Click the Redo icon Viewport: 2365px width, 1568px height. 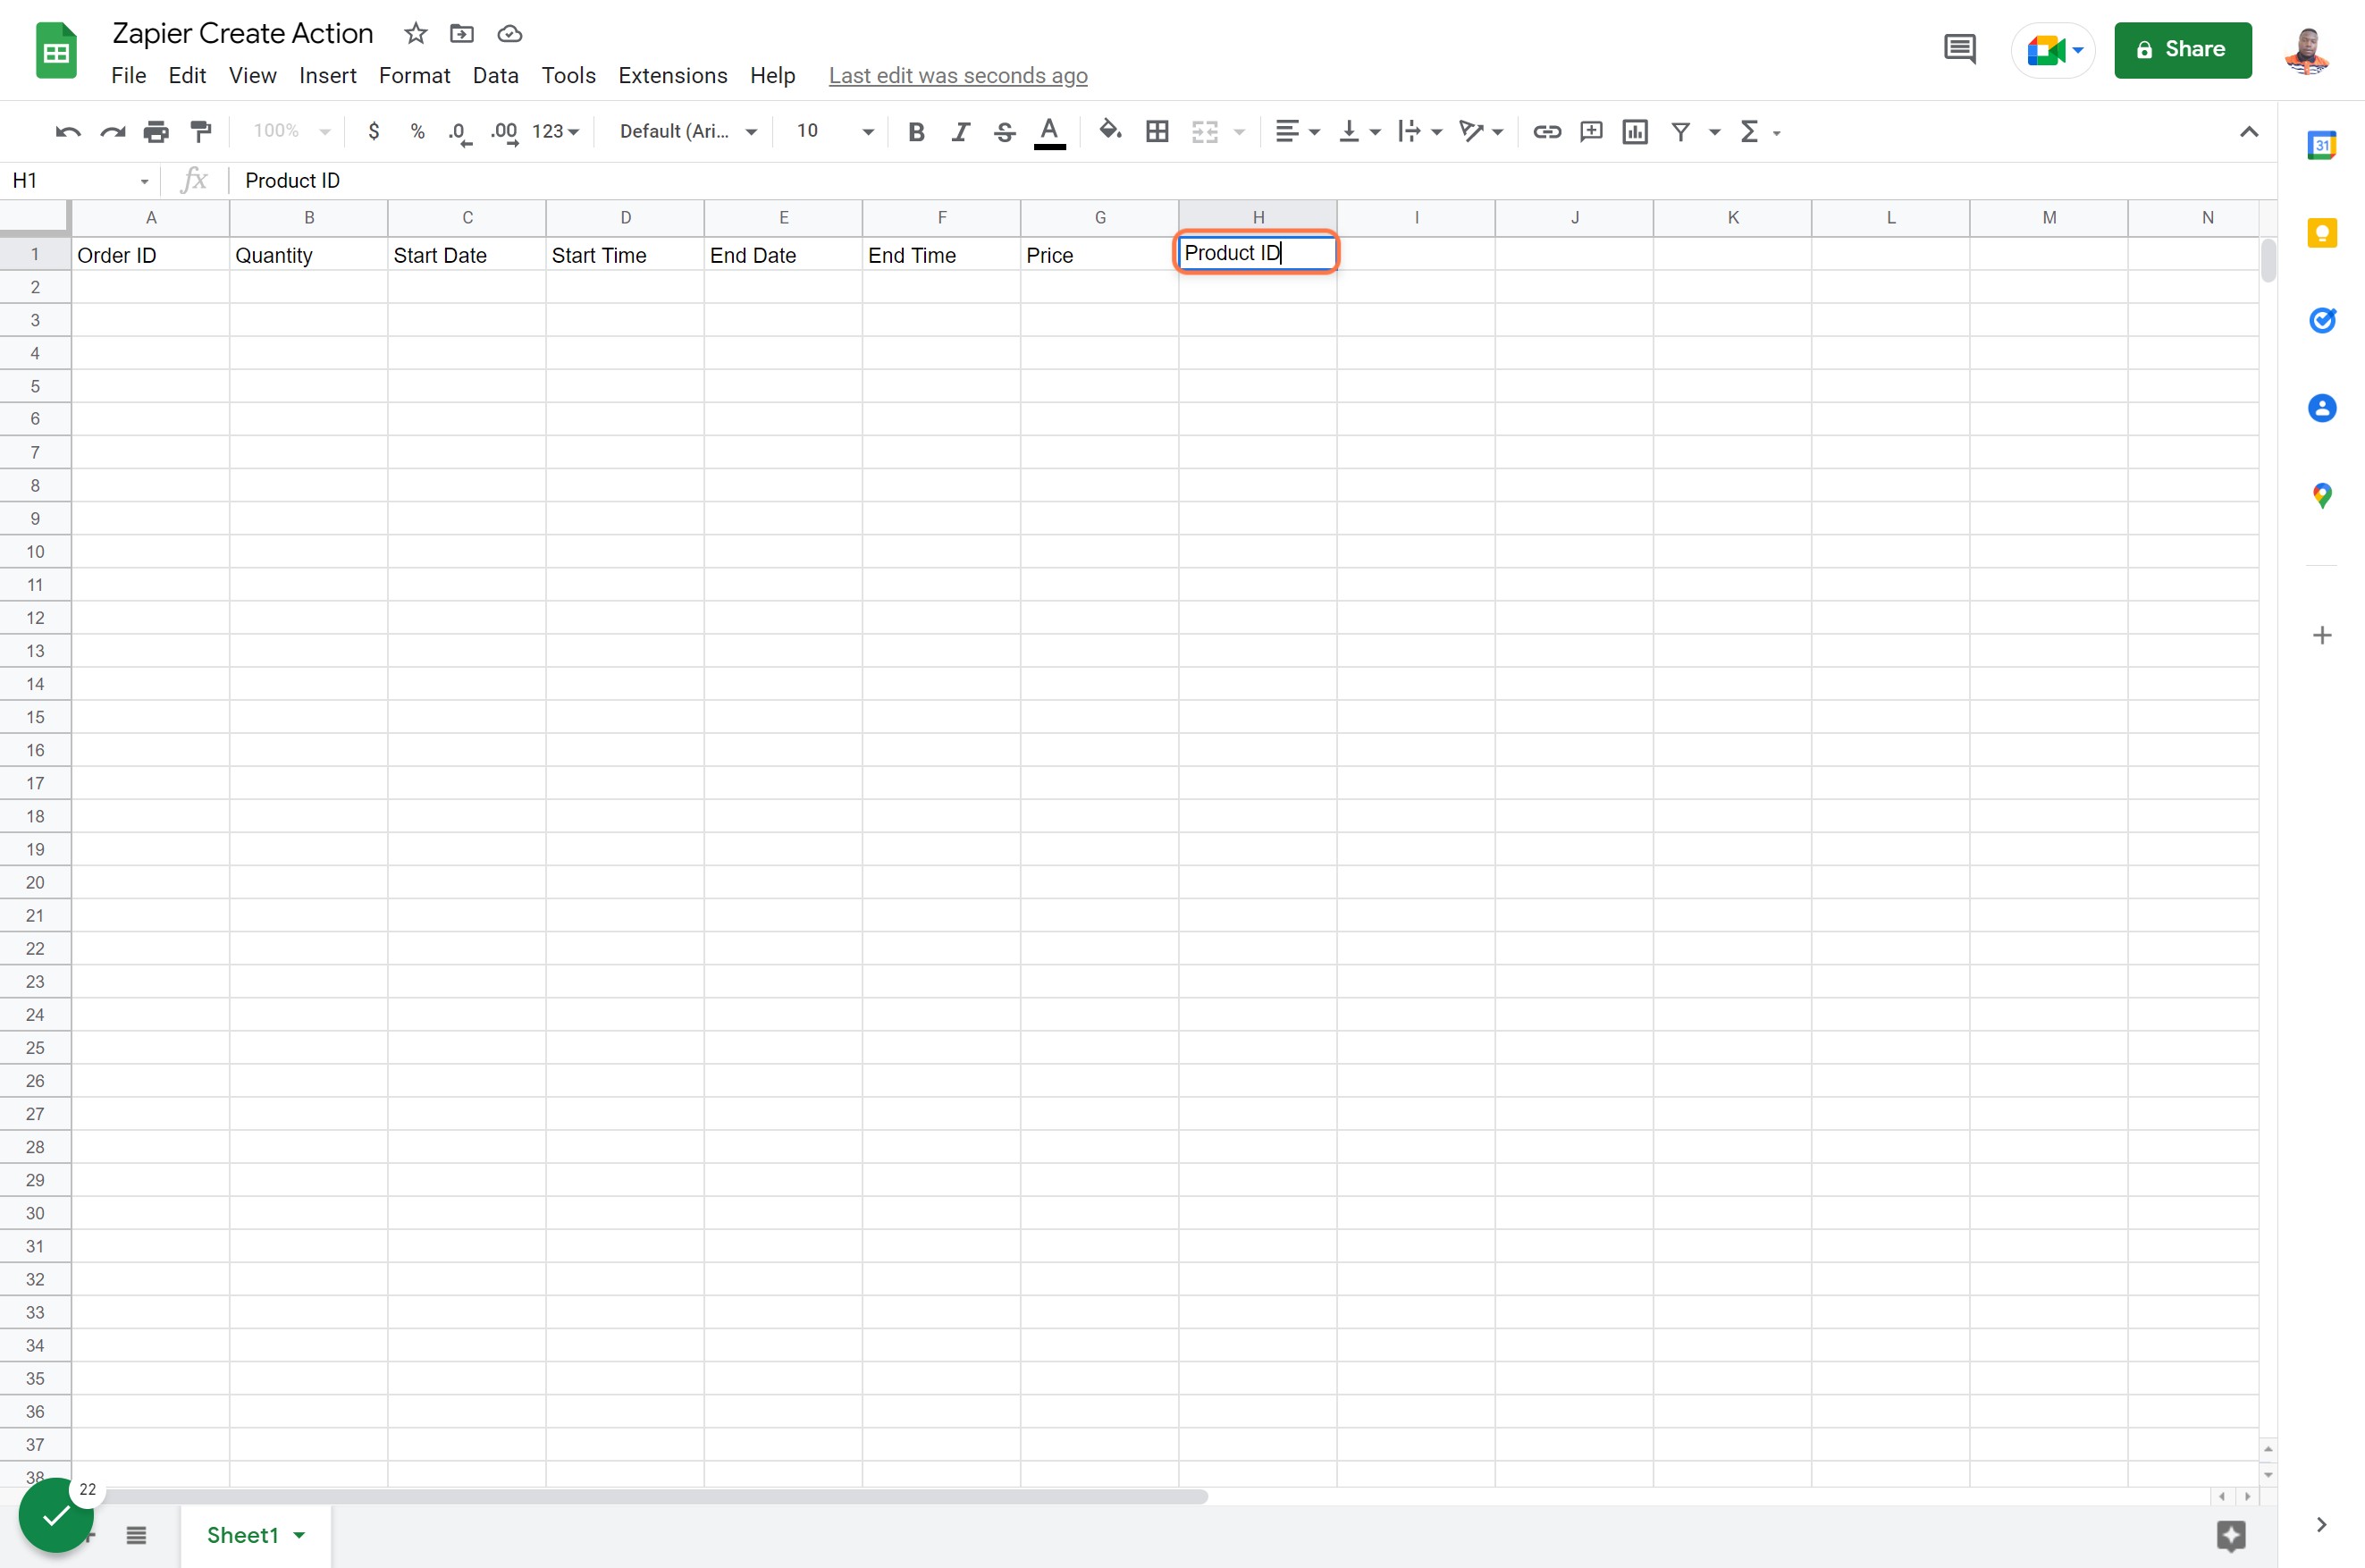click(112, 132)
